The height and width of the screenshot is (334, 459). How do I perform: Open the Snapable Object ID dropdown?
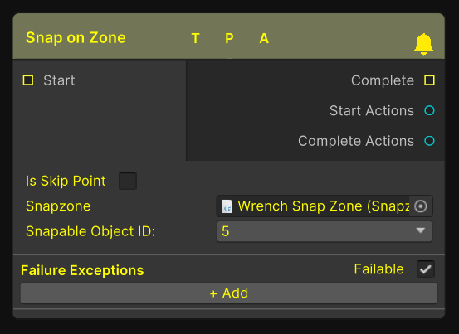click(325, 231)
